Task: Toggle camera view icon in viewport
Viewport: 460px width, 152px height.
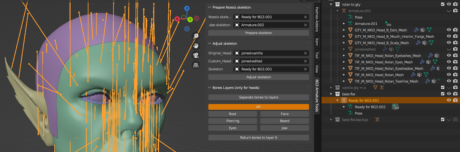Action: (x=196, y=55)
